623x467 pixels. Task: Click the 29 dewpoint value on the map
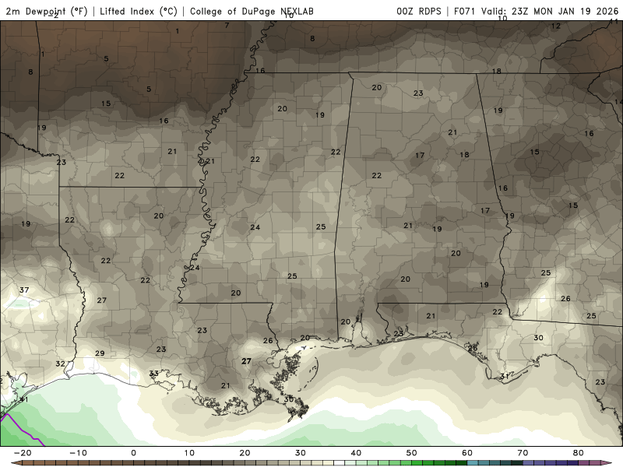[100, 353]
